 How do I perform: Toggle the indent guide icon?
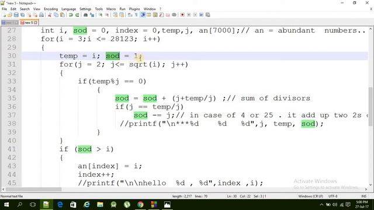coord(143,15)
